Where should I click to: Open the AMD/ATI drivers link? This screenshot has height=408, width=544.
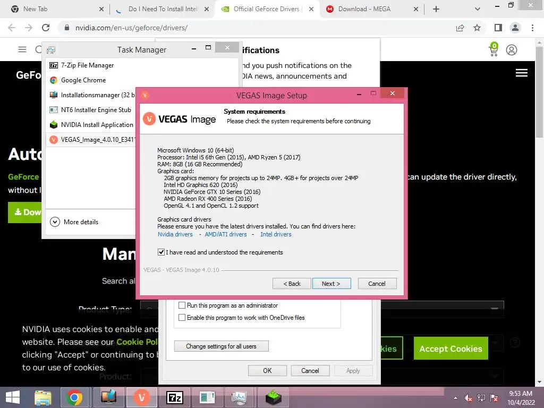(x=225, y=234)
